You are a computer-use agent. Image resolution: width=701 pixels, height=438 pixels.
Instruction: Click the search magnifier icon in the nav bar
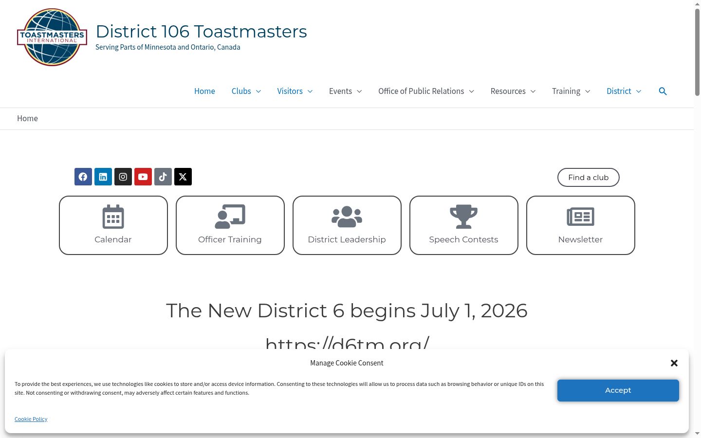pos(663,91)
